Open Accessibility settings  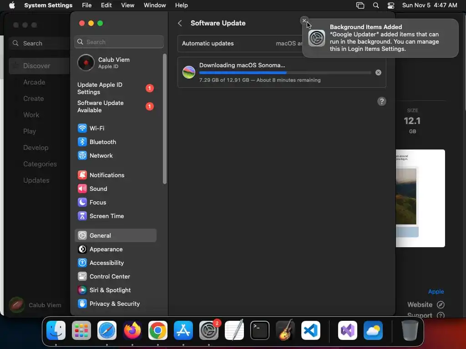115,263
